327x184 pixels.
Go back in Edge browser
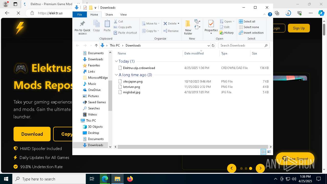point(7,13)
